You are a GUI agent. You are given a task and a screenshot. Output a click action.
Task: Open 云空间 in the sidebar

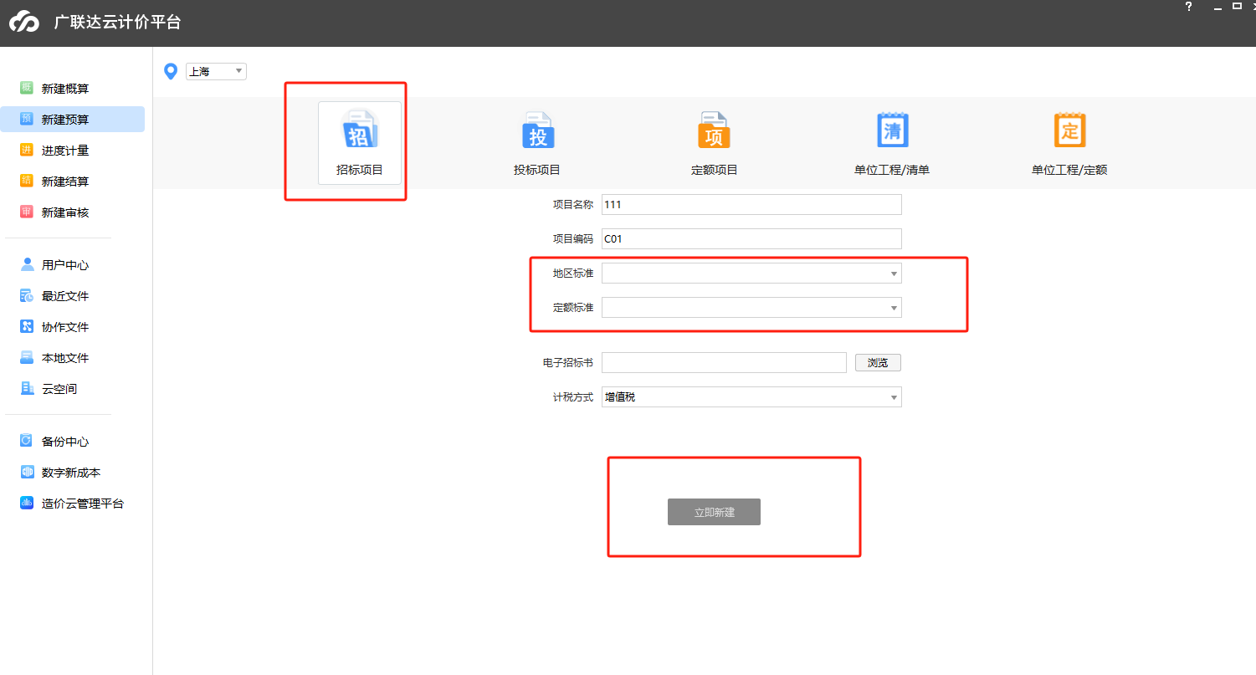click(59, 389)
